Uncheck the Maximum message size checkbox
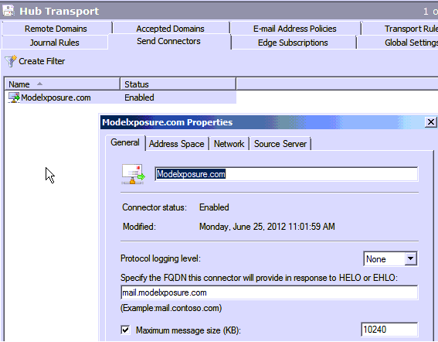The width and height of the screenshot is (438, 342). [125, 330]
